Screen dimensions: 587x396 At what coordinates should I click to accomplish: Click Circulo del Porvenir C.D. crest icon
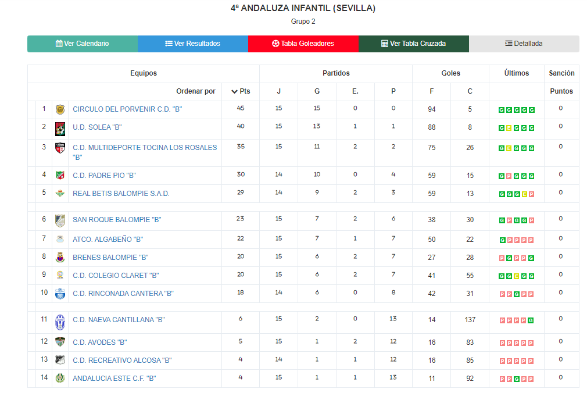point(60,109)
